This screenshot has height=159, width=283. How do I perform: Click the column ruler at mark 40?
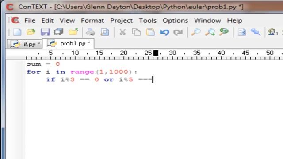221,53
